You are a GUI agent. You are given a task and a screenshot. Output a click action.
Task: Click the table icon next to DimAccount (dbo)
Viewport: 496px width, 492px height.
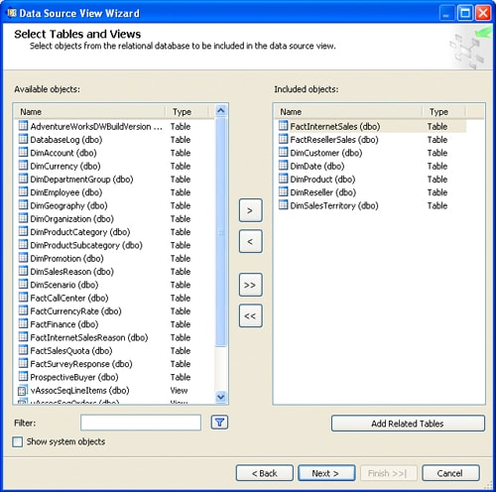tap(23, 153)
